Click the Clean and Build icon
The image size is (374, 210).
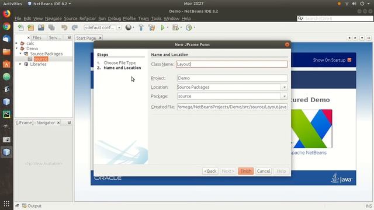(151, 27)
